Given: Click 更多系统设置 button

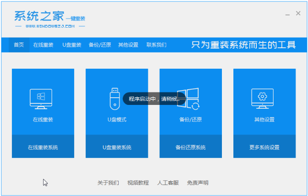Looking at the screenshot, I should tap(264, 146).
